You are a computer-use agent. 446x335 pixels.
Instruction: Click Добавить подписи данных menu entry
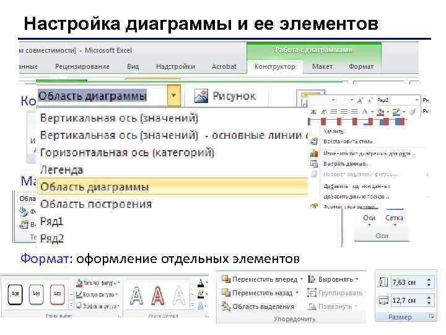(x=357, y=186)
